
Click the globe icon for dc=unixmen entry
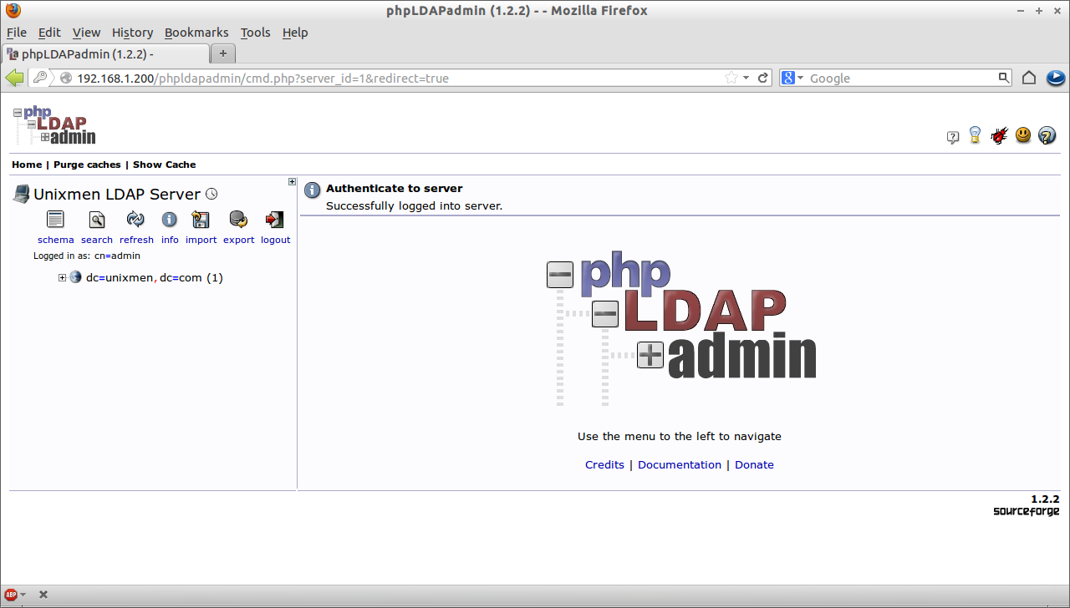pyautogui.click(x=75, y=277)
